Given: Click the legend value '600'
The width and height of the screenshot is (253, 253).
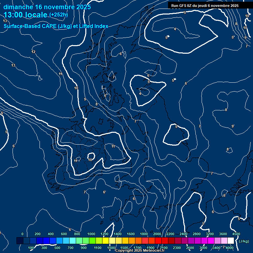Looking at the screenshot, I should click(x=64, y=234).
